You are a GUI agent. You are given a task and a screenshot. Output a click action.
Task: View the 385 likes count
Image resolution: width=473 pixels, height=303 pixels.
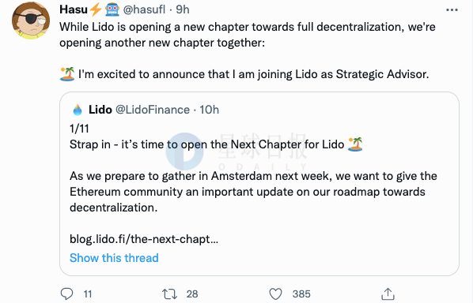301,294
